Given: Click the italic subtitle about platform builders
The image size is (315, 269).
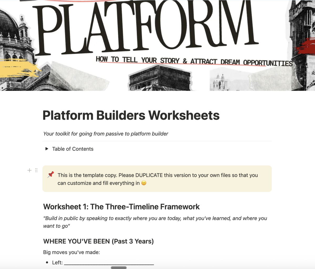Looking at the screenshot, I should [x=106, y=134].
